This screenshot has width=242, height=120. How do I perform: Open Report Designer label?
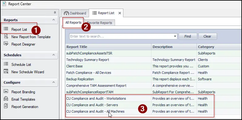[x=23, y=44]
